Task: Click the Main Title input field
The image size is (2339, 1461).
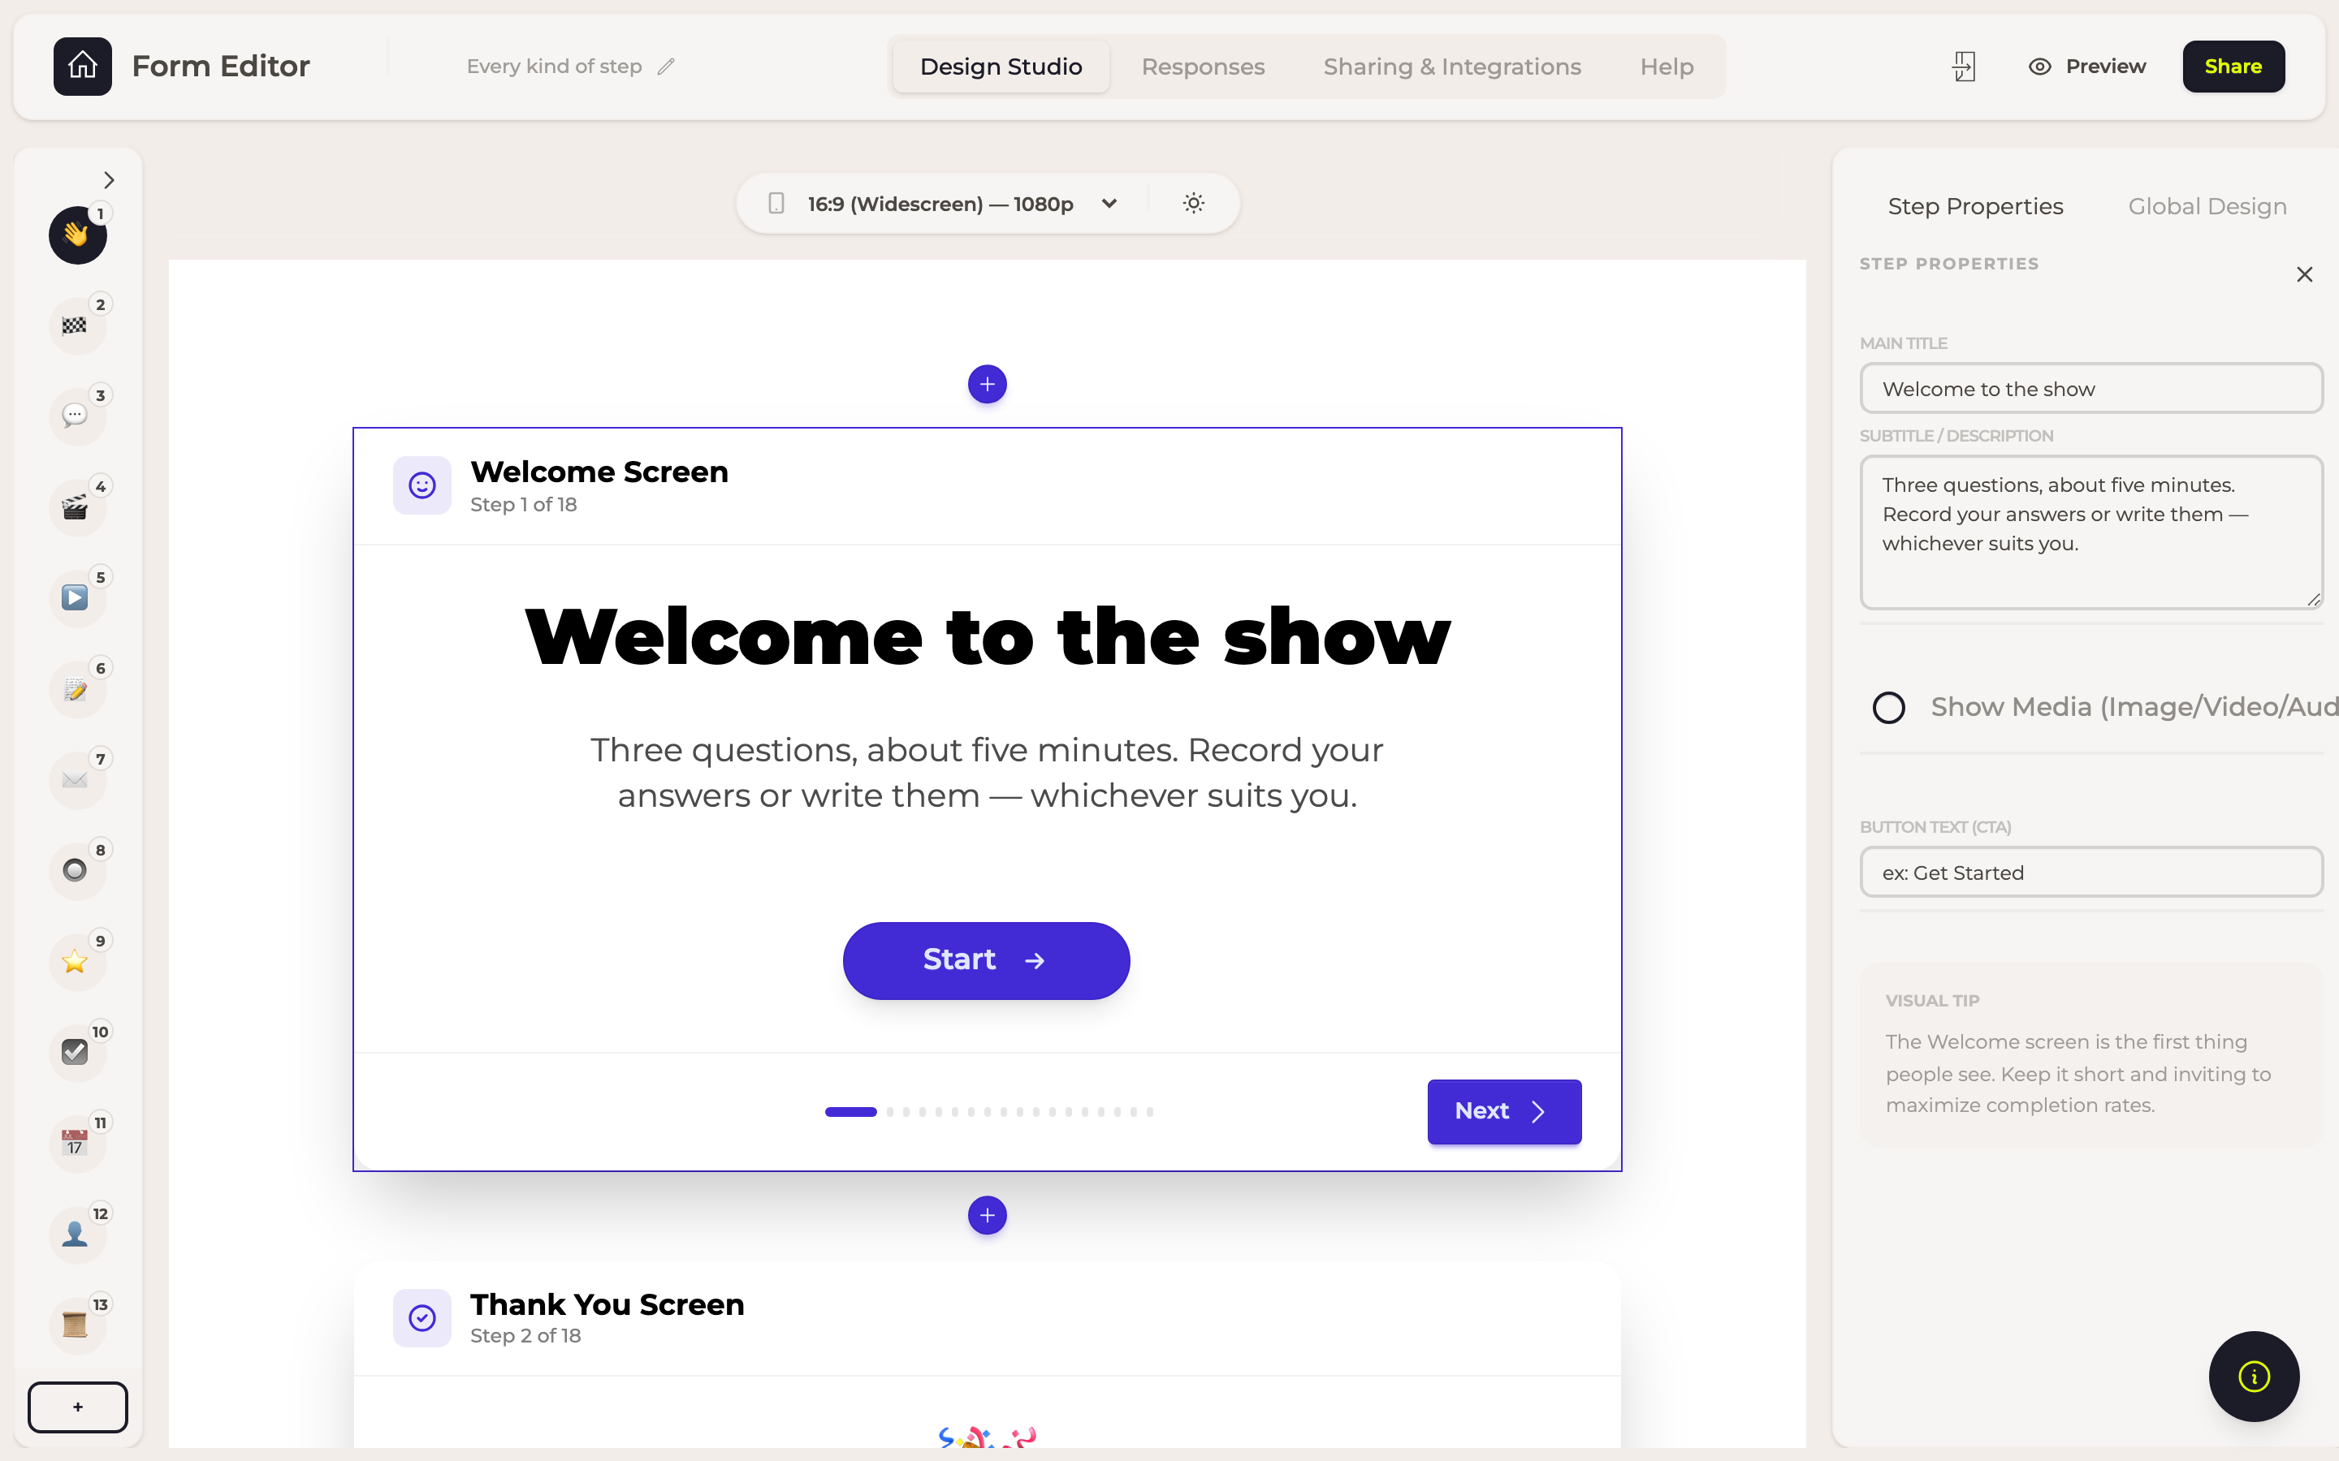Action: (x=2090, y=389)
